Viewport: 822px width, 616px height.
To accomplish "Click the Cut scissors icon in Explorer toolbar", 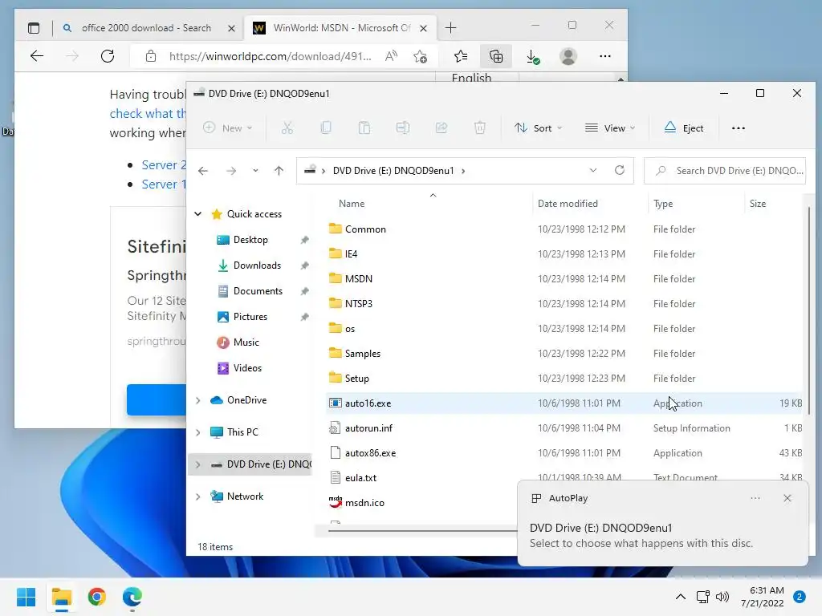I will point(287,128).
